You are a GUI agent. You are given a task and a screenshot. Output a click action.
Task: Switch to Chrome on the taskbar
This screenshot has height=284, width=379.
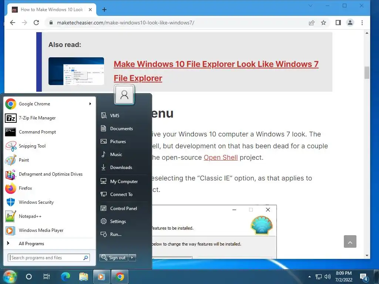click(120, 277)
